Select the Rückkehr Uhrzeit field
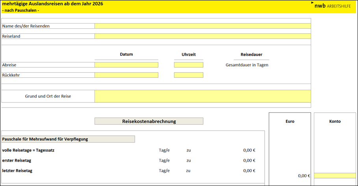 [189, 75]
